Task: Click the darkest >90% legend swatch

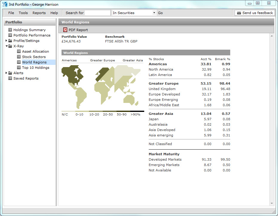Action: 137,111
